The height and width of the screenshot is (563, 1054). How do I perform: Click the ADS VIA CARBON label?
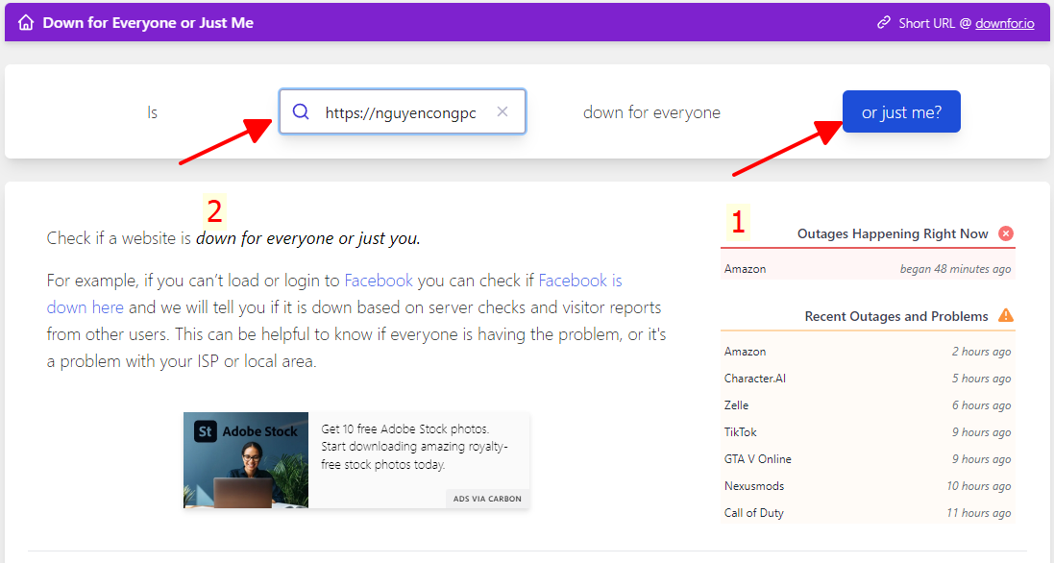pos(487,499)
